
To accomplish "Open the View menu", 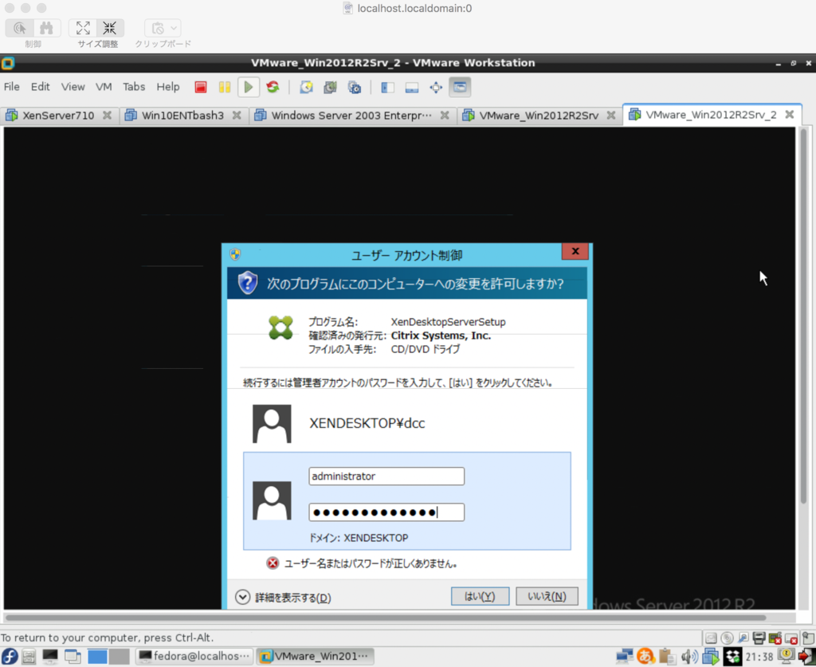I will pos(73,87).
